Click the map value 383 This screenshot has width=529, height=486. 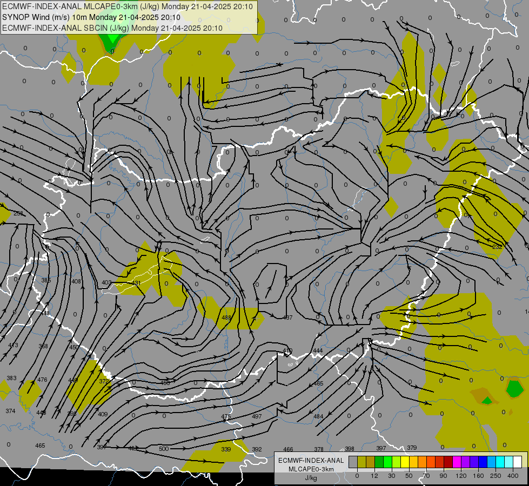tap(11, 378)
